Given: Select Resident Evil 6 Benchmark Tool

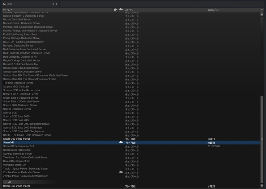Looking at the screenshot, I should [21, 64].
